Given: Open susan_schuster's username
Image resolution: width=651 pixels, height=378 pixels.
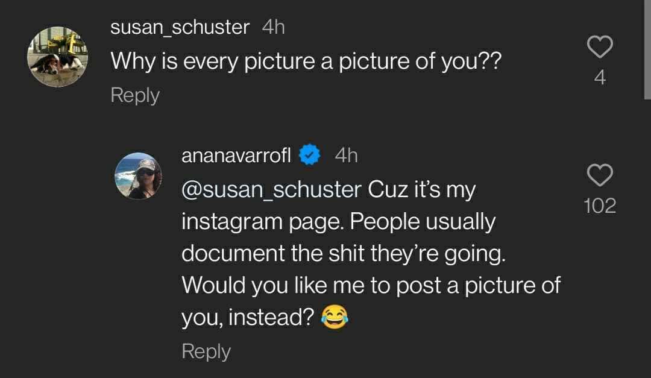Looking at the screenshot, I should click(179, 27).
